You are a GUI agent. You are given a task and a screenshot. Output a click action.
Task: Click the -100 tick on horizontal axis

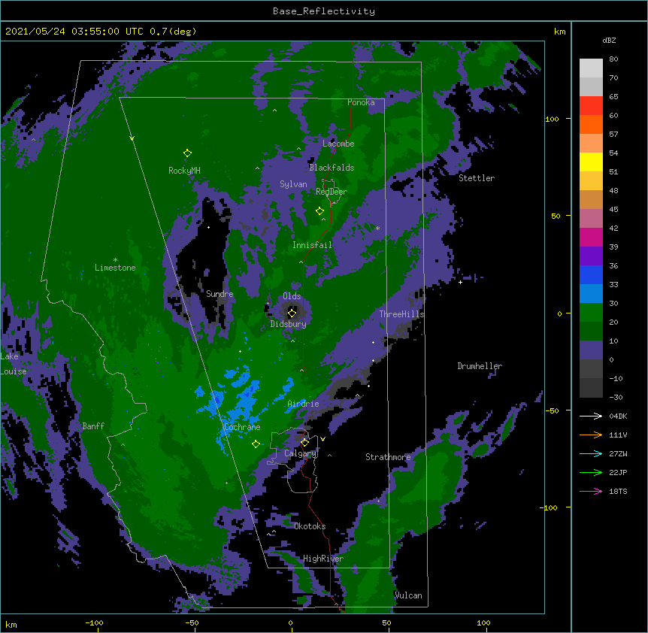click(94, 622)
